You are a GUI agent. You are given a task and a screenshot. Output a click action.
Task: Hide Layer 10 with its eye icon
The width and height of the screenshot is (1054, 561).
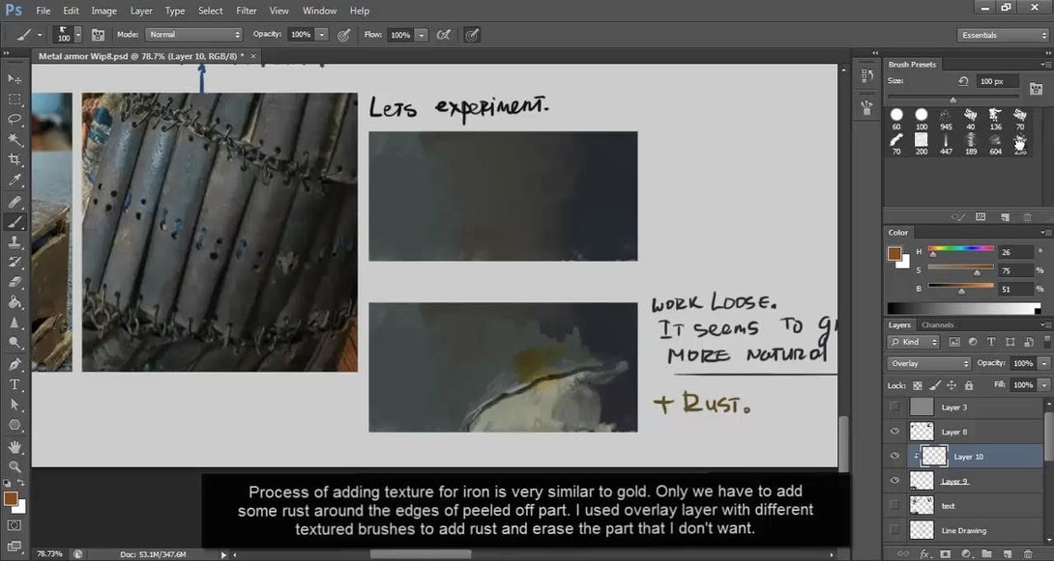tap(894, 457)
